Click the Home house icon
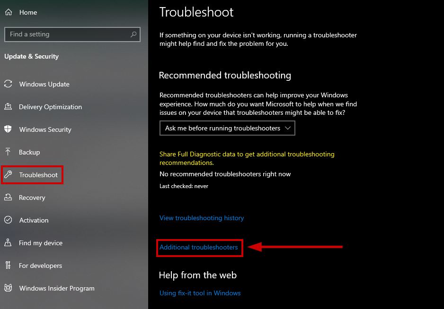The height and width of the screenshot is (309, 444). (9, 12)
